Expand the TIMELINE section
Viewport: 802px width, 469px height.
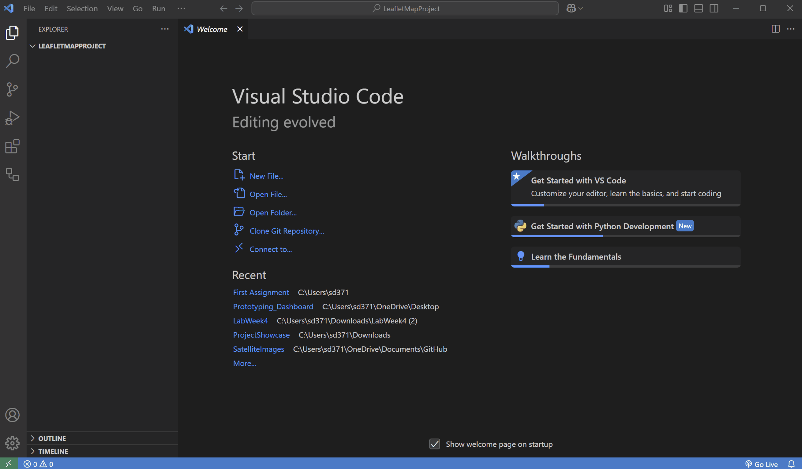tap(103, 451)
